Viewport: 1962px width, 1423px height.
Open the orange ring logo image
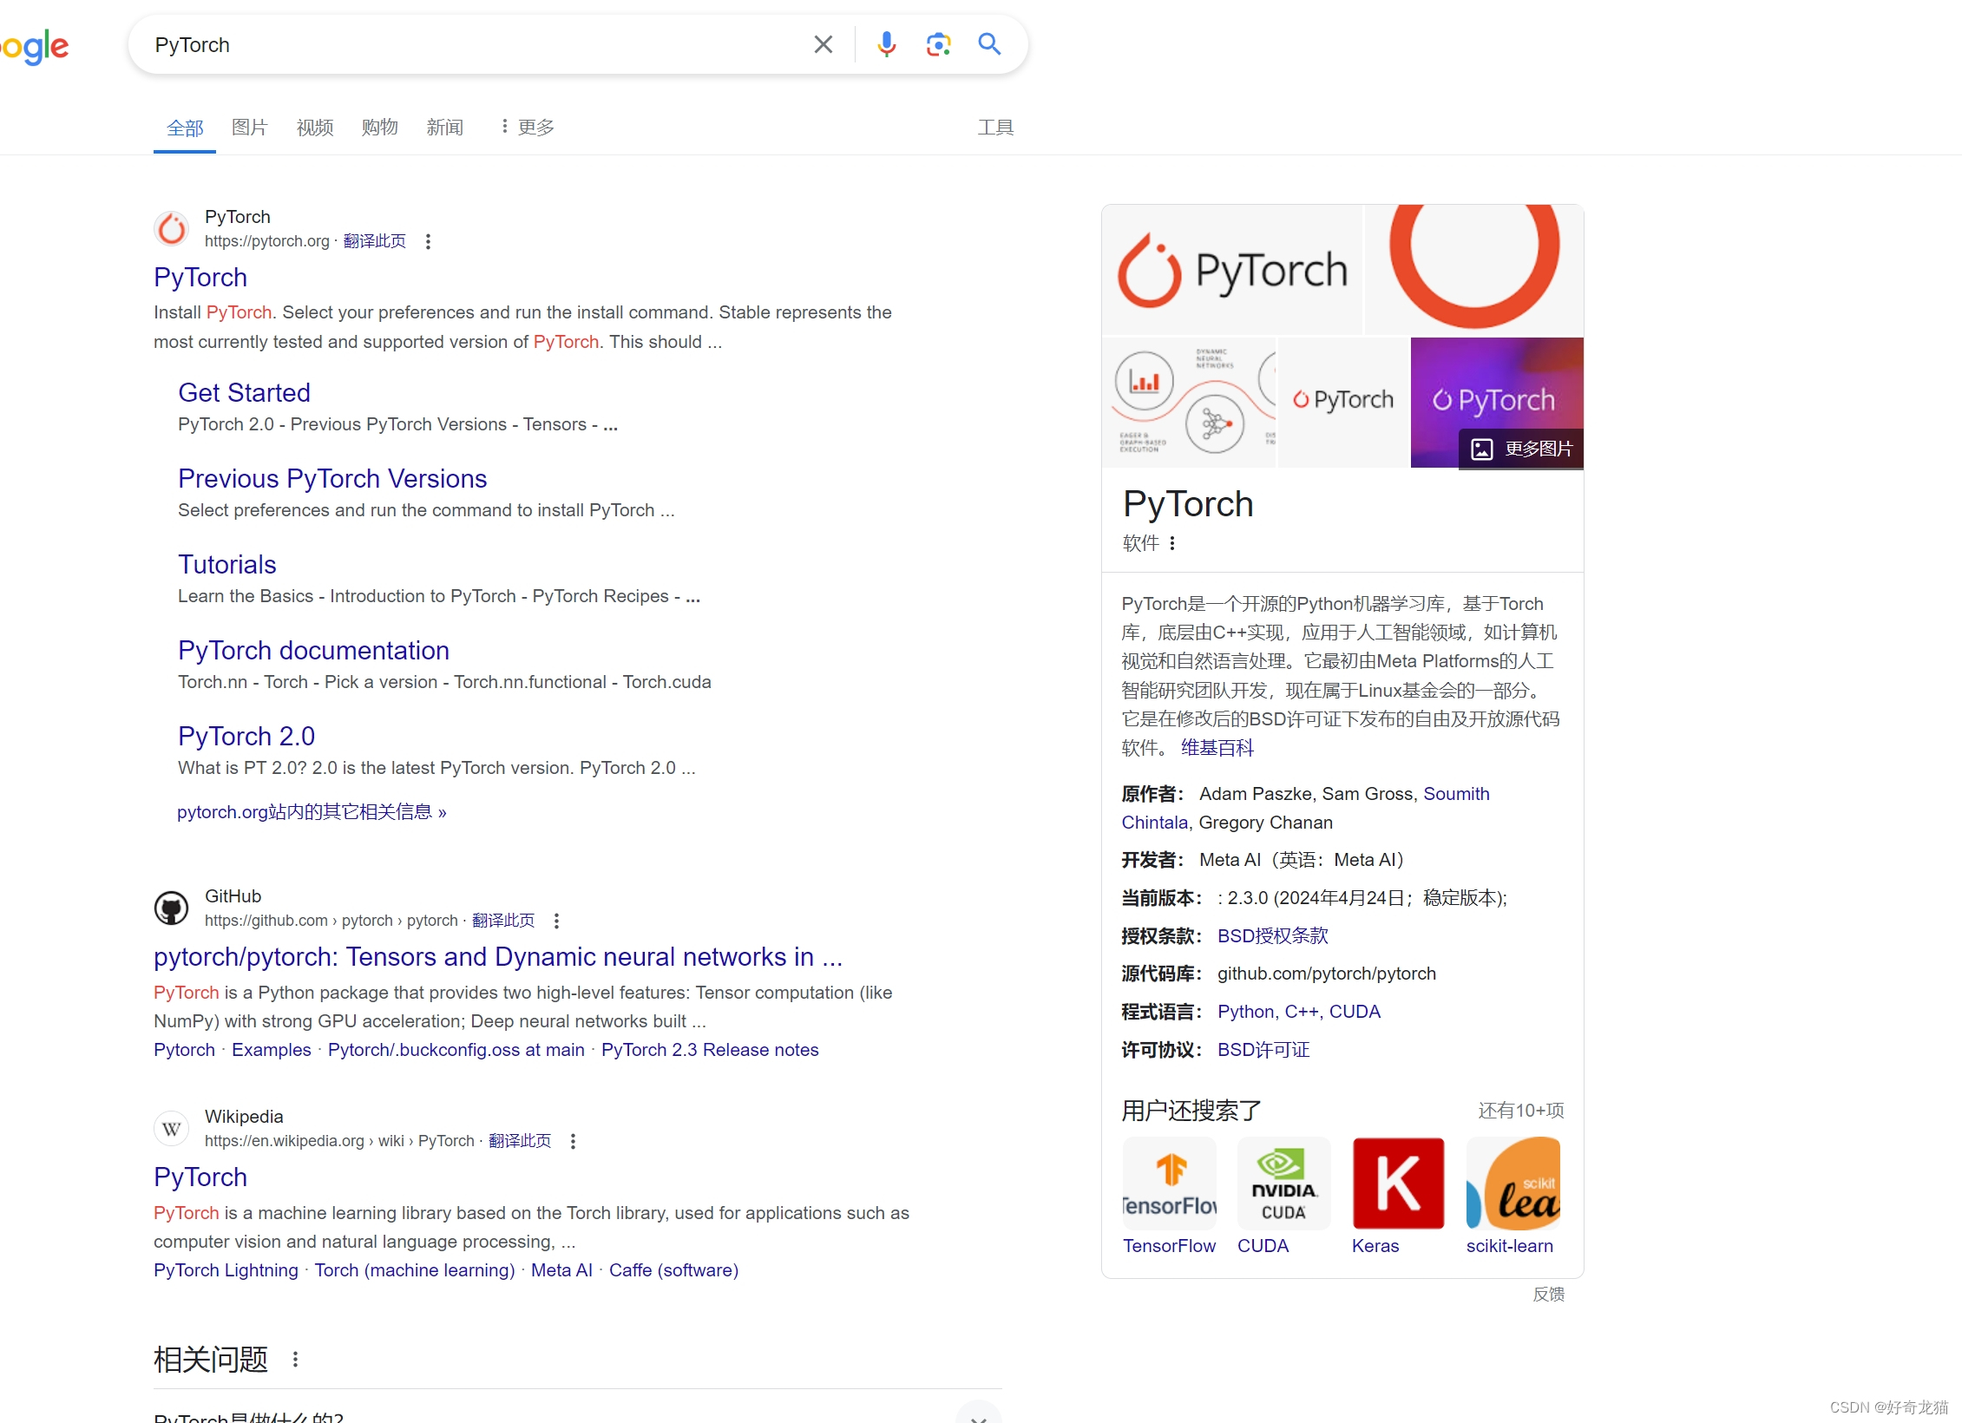click(x=1474, y=270)
